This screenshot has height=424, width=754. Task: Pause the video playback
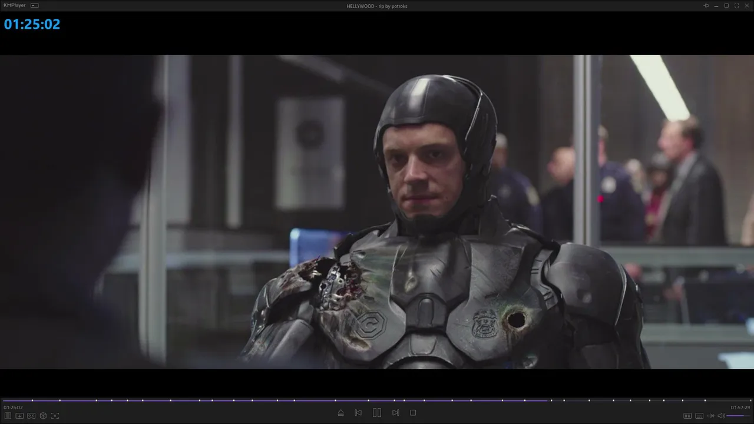[x=377, y=413]
